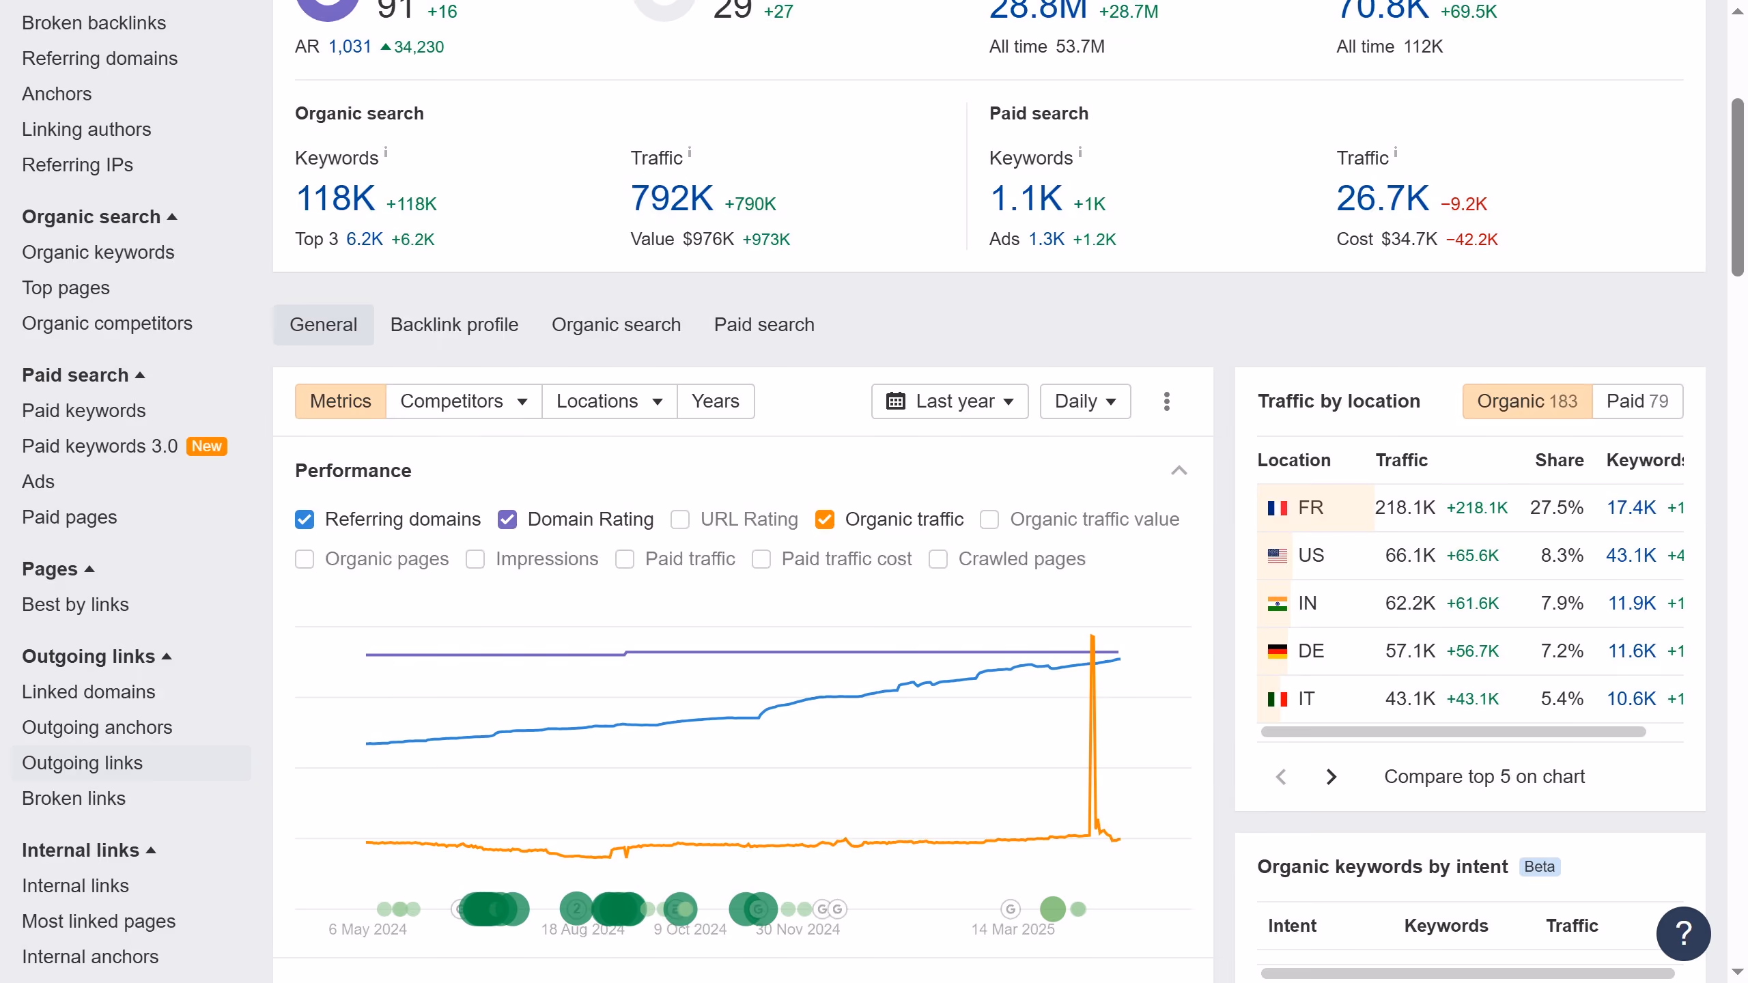Click the Italy flag icon in the location table
This screenshot has width=1748, height=983.
pos(1277,699)
